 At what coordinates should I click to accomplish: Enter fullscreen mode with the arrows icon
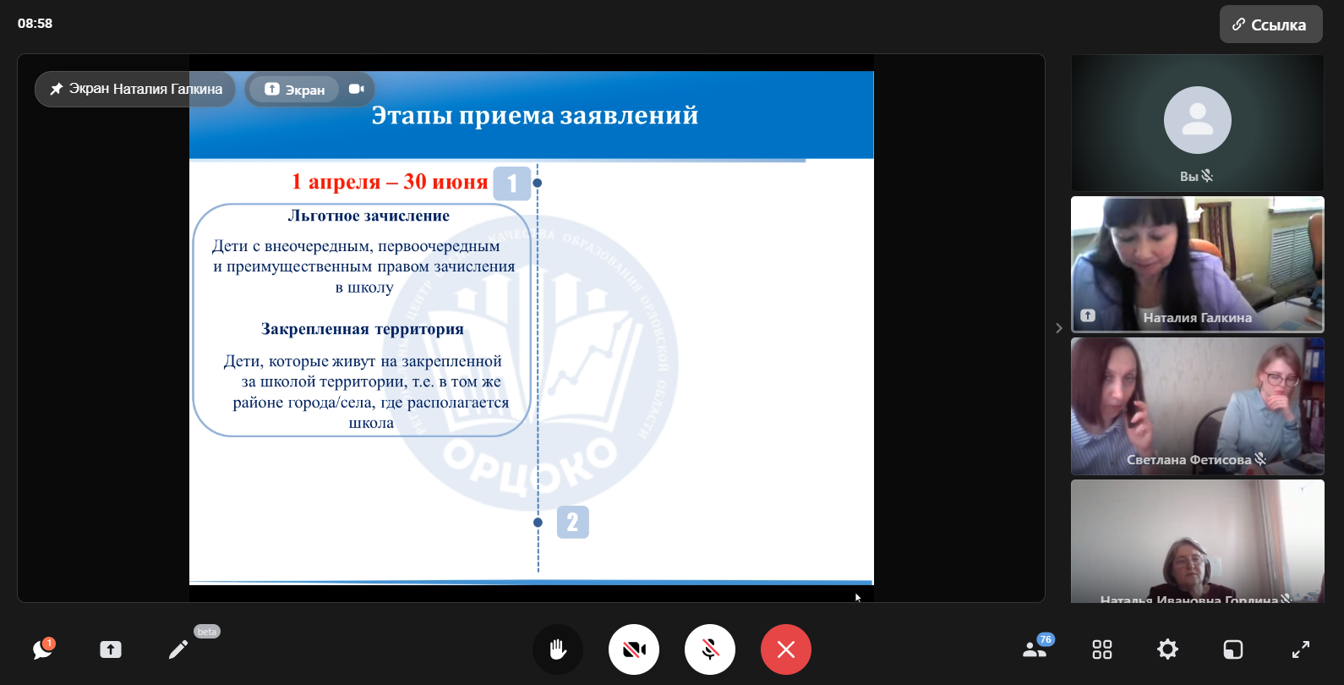(x=1300, y=649)
